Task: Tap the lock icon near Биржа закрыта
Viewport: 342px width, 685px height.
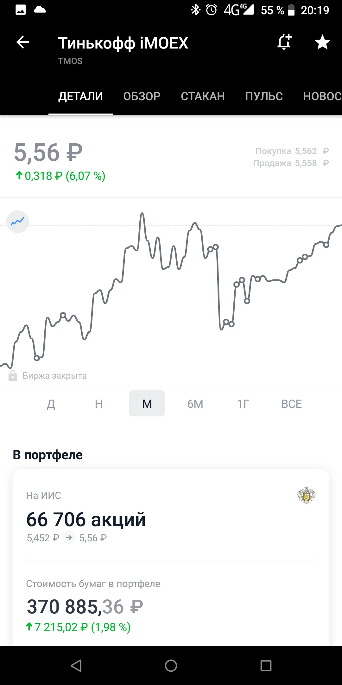Action: [x=13, y=375]
